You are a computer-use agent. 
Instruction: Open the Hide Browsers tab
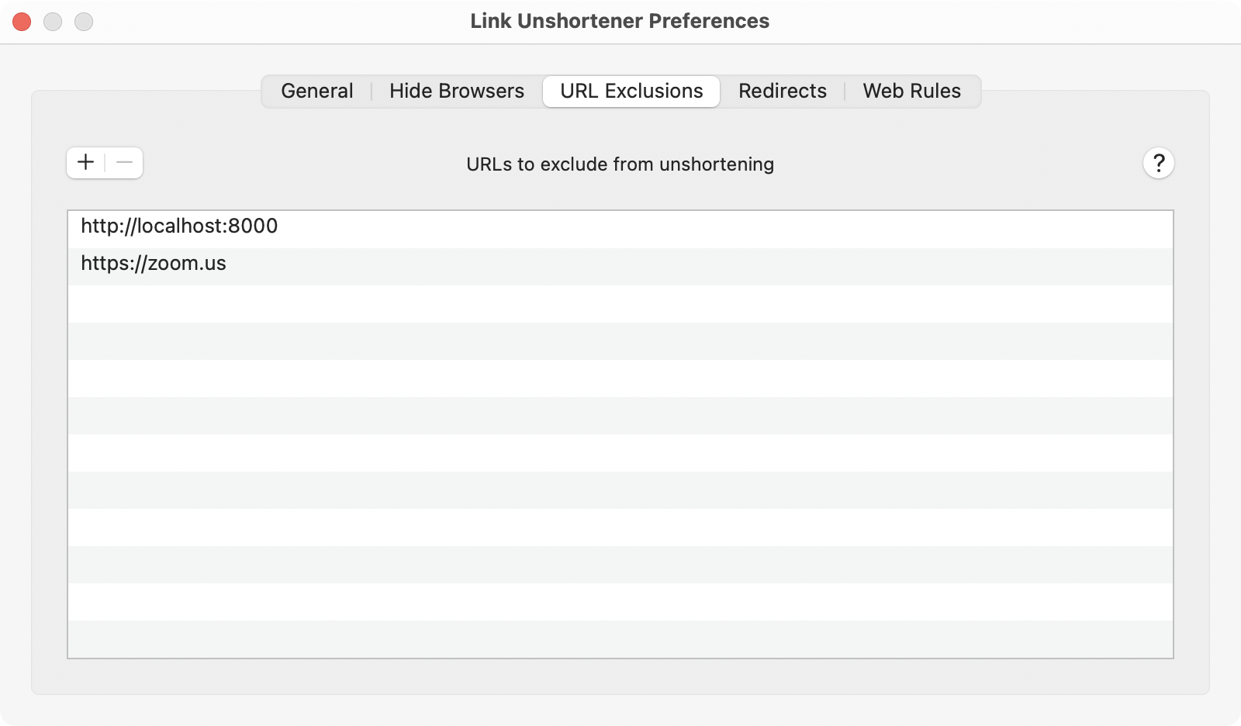(x=456, y=92)
